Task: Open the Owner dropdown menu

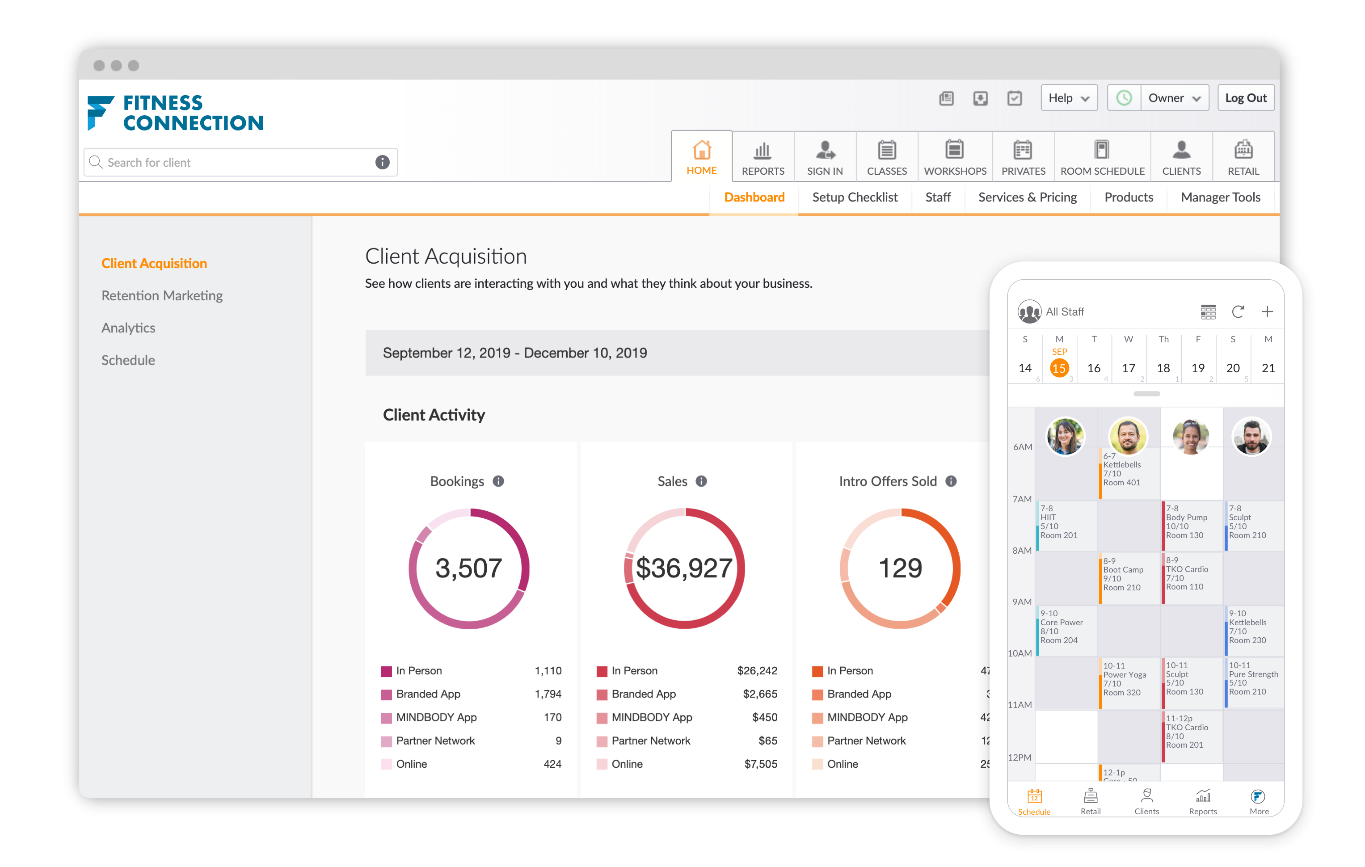Action: [1174, 98]
